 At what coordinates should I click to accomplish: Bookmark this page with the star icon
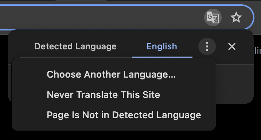[x=236, y=17]
